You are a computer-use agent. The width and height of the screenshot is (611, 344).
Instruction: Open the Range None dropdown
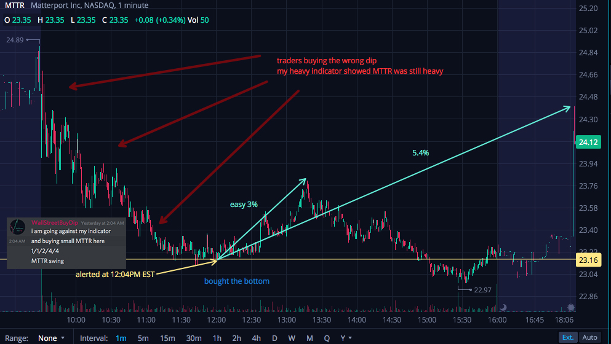tap(51, 338)
